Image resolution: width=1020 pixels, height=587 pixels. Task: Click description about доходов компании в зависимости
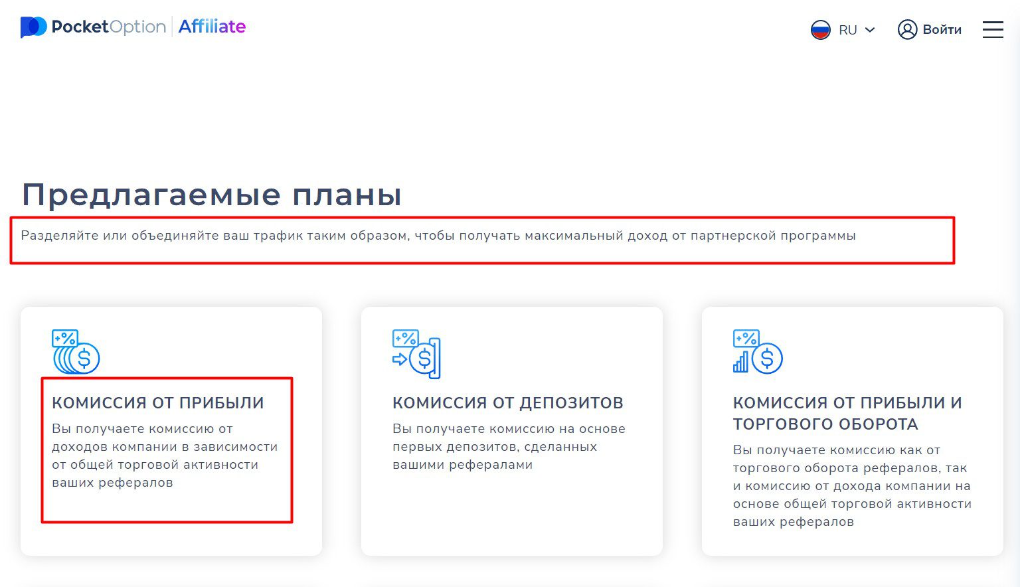165,456
